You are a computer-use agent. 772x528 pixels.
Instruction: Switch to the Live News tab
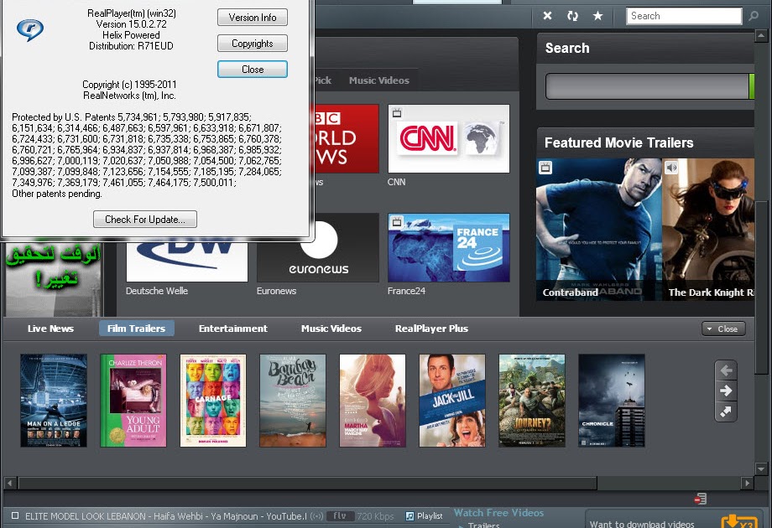(x=50, y=329)
